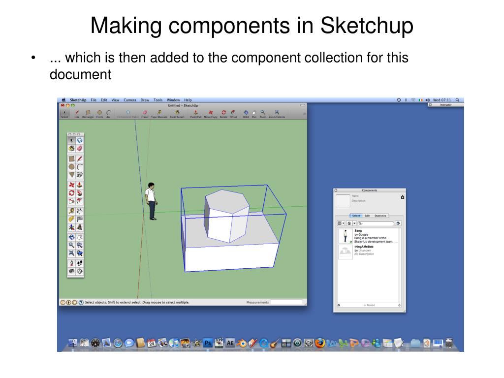This screenshot has height=378, width=504.
Task: Select the Scale tool in floating palette
Action: 71,201
